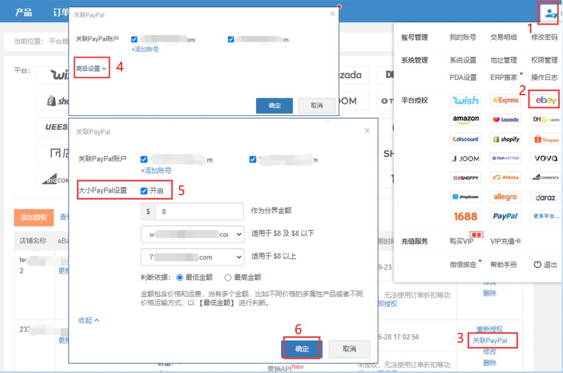The width and height of the screenshot is (563, 373).
Task: View 操作日志
Action: pos(544,78)
